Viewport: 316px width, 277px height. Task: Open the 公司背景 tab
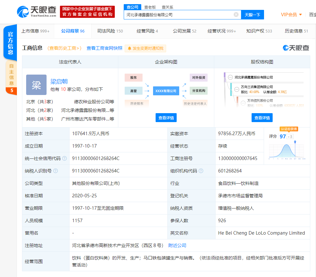pyautogui.click(x=73, y=31)
